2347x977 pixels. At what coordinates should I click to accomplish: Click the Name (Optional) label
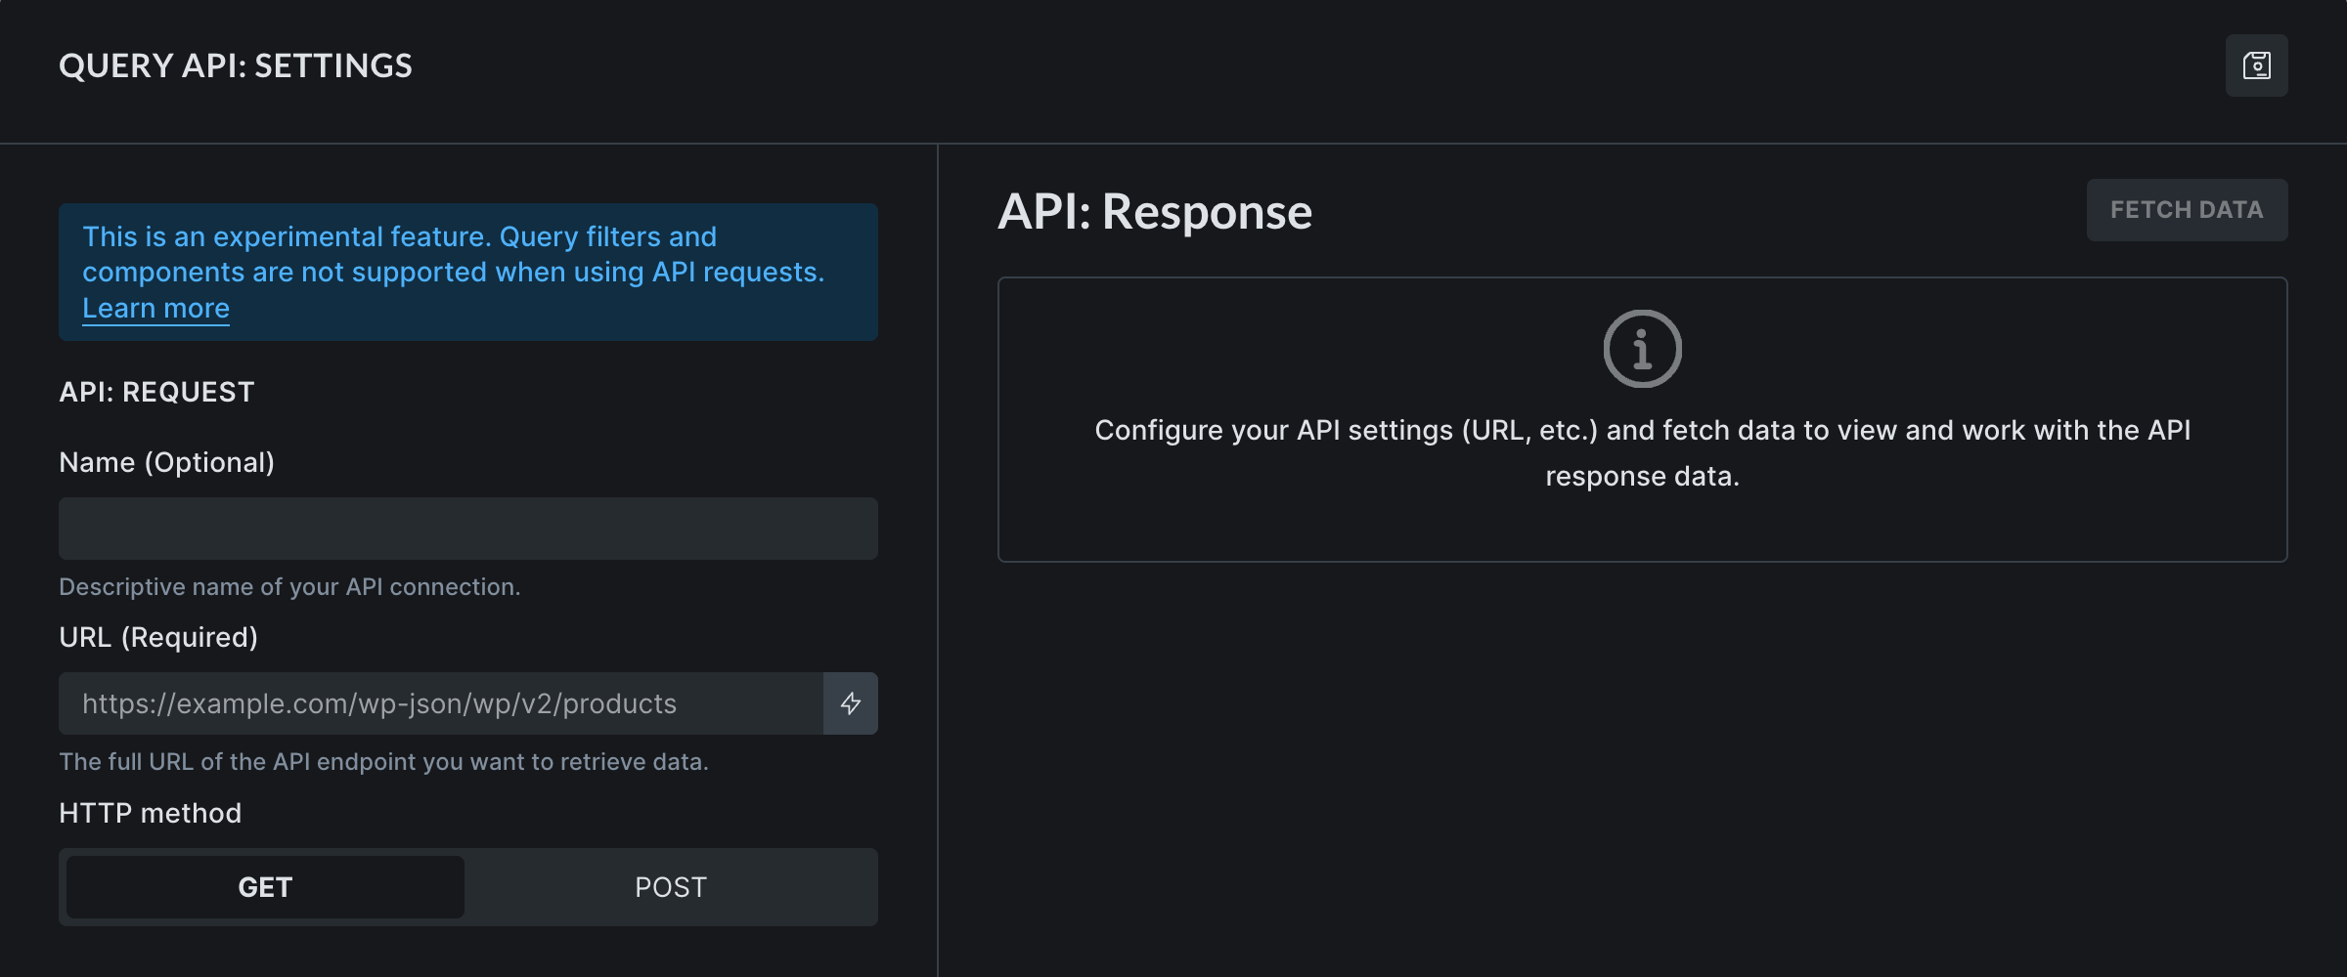click(x=166, y=462)
